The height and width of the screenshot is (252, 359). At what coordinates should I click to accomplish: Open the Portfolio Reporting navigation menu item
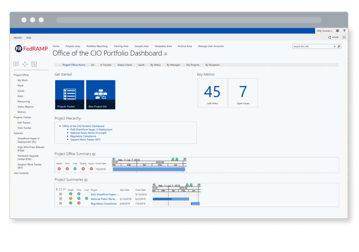[x=97, y=46]
